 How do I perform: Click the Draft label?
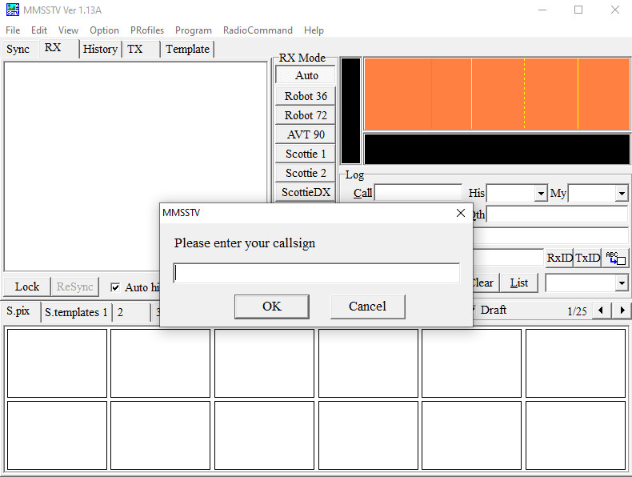pos(494,310)
